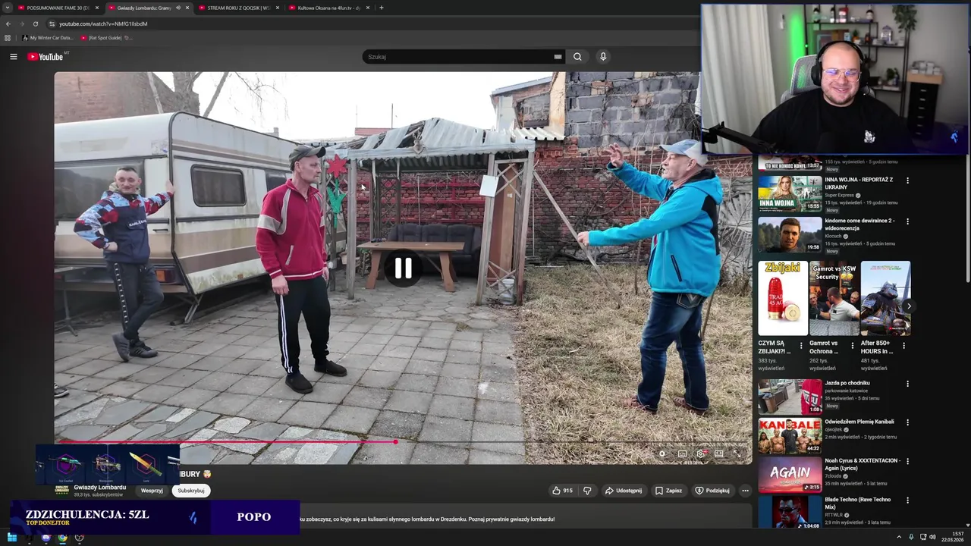Toggle the autoplay switch in the player

point(662,453)
